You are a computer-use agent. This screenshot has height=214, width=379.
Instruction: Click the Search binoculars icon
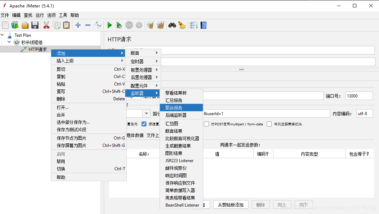click(x=172, y=25)
